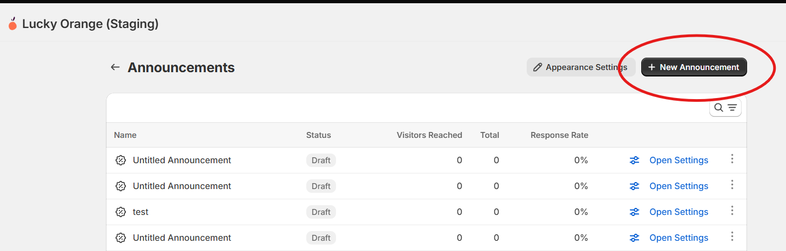Image resolution: width=786 pixels, height=251 pixels.
Task: Click the badge icon of first Untitled Announcement
Action: point(121,160)
